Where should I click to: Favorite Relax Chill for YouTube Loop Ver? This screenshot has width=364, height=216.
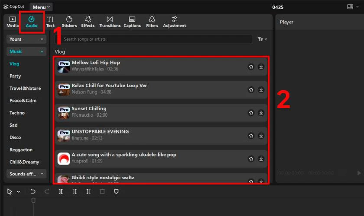point(251,89)
